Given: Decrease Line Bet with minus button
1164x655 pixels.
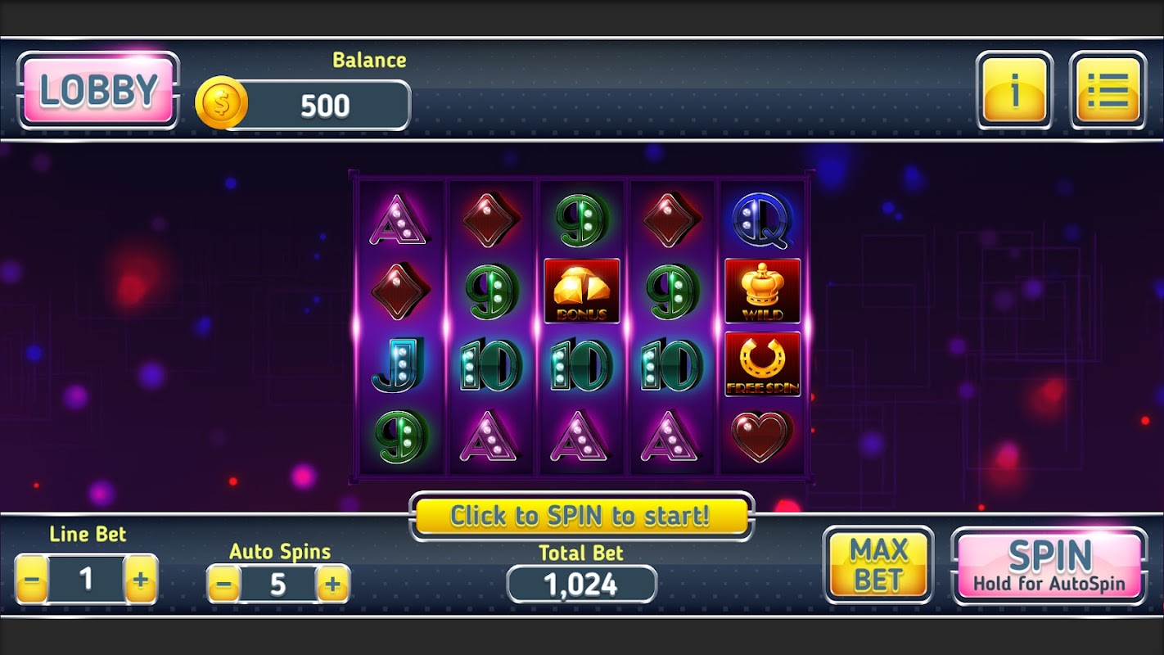Looking at the screenshot, I should pos(32,580).
